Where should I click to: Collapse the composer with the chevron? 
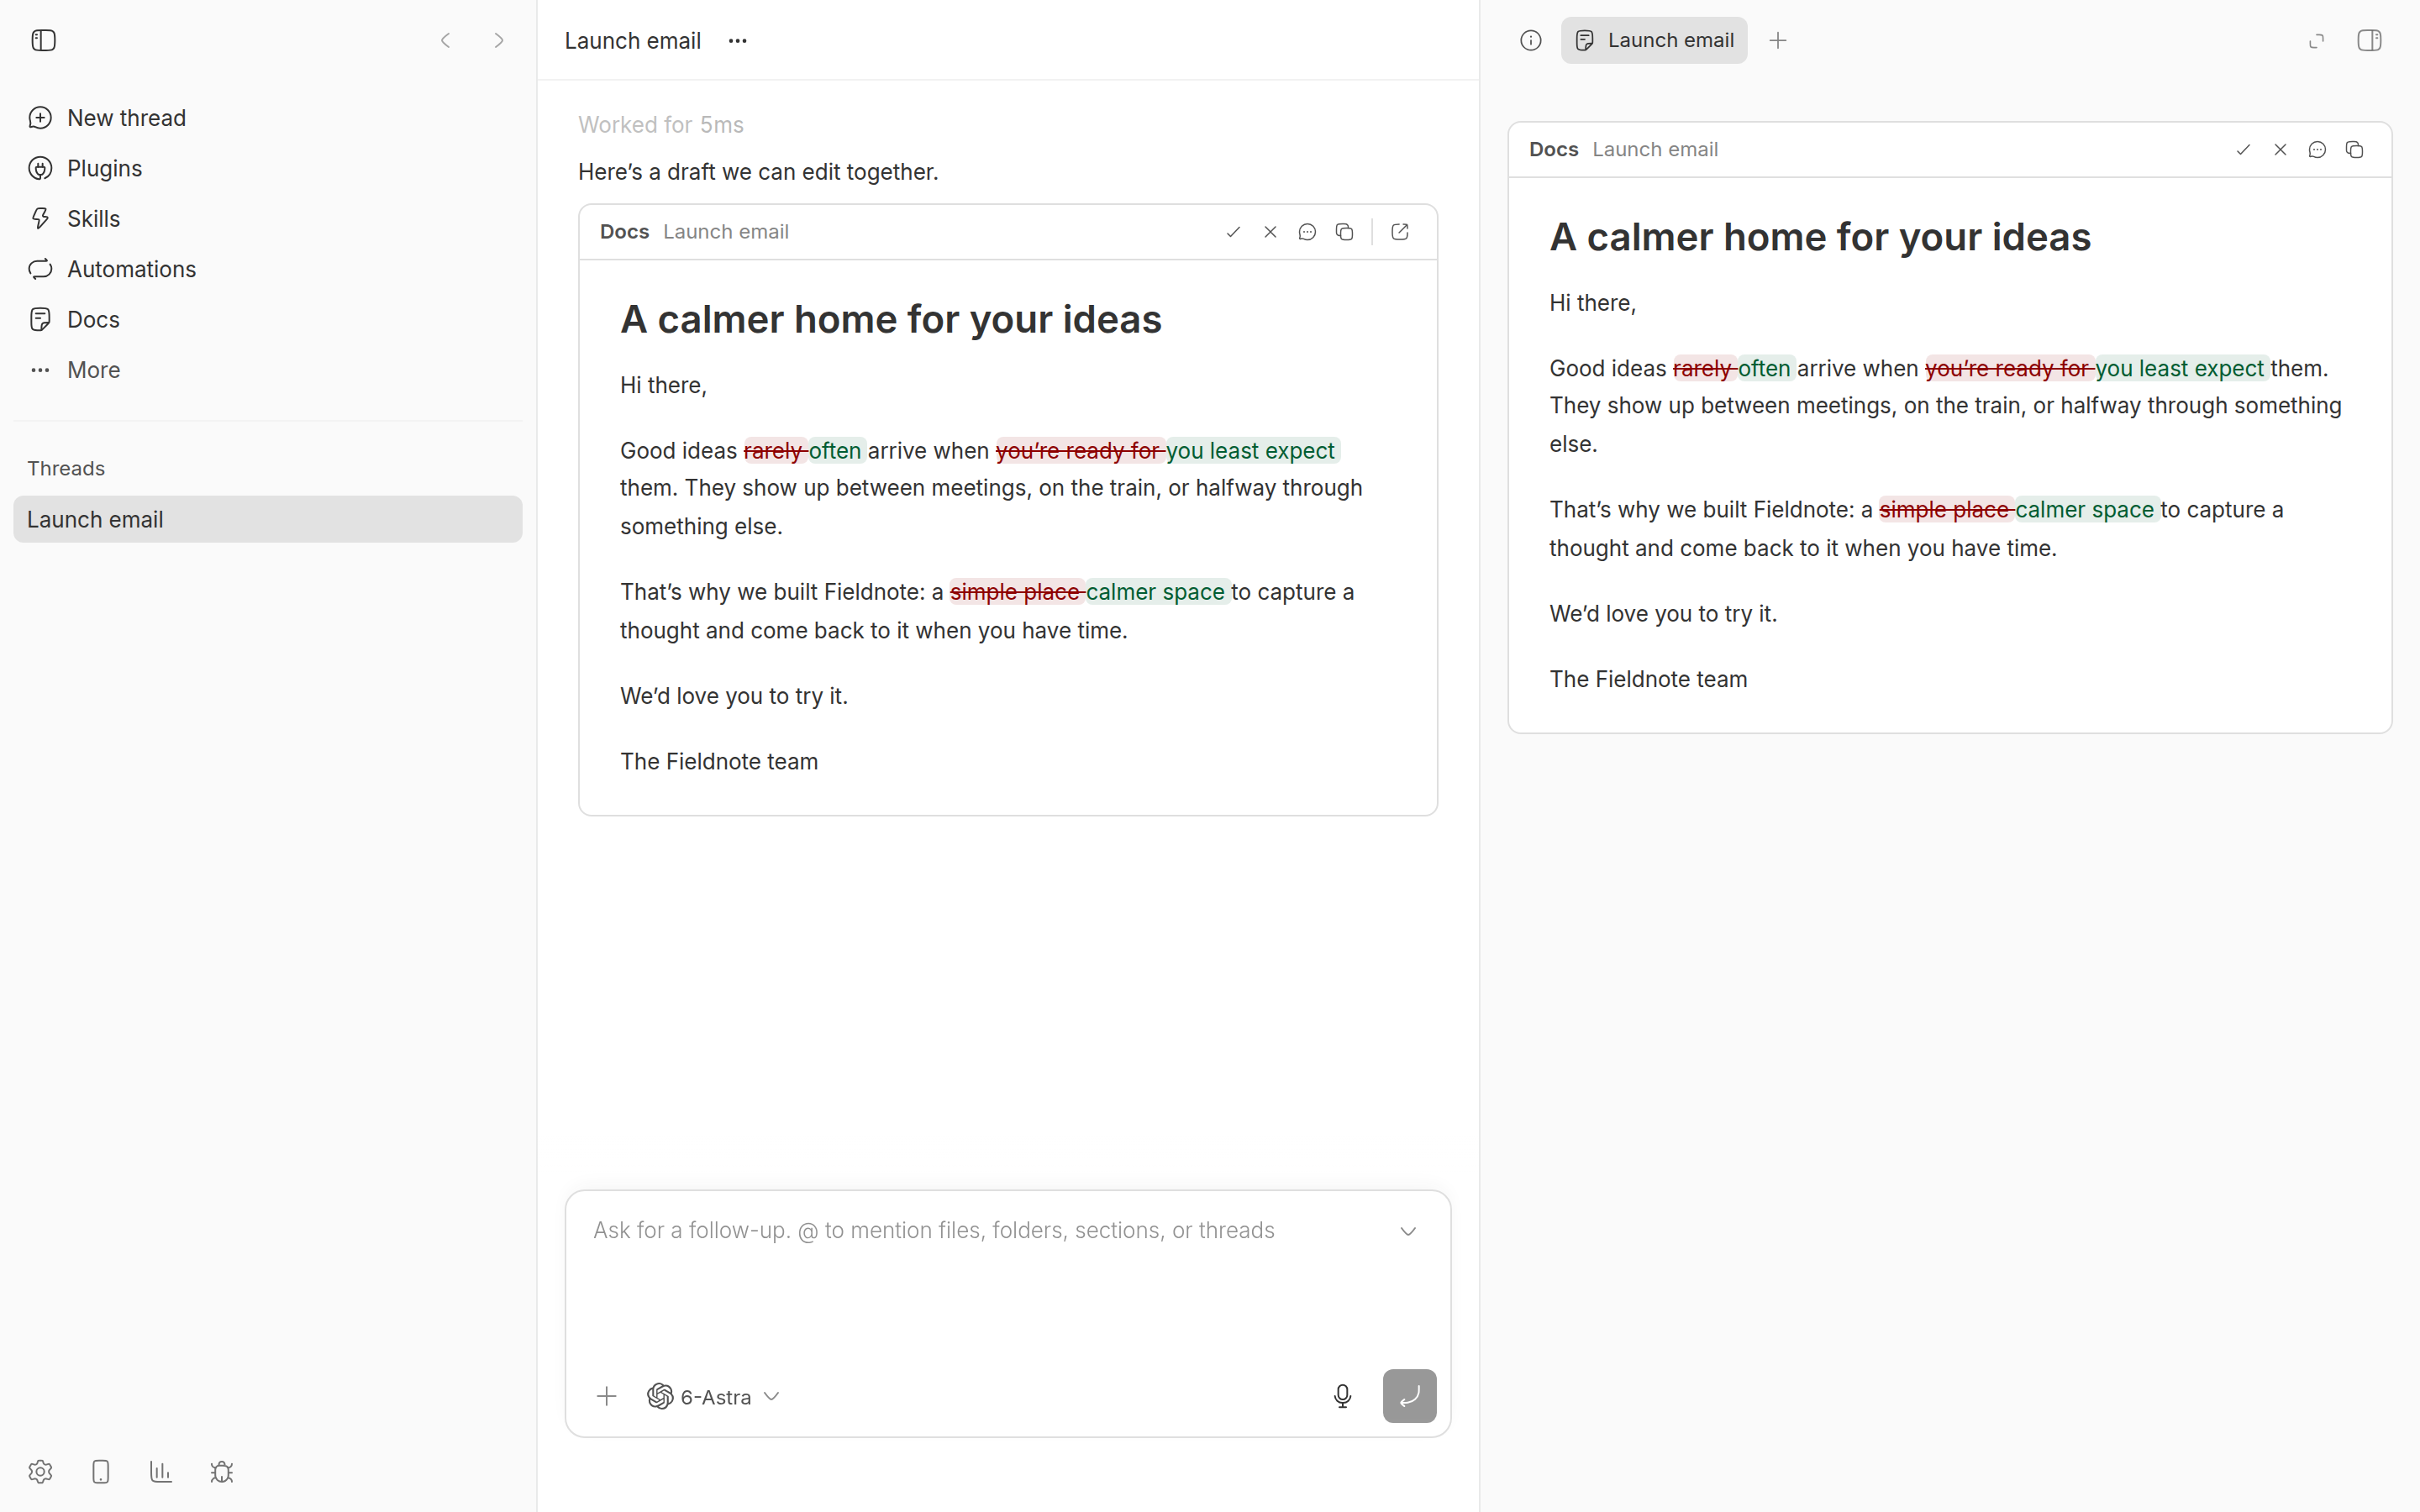click(1408, 1231)
